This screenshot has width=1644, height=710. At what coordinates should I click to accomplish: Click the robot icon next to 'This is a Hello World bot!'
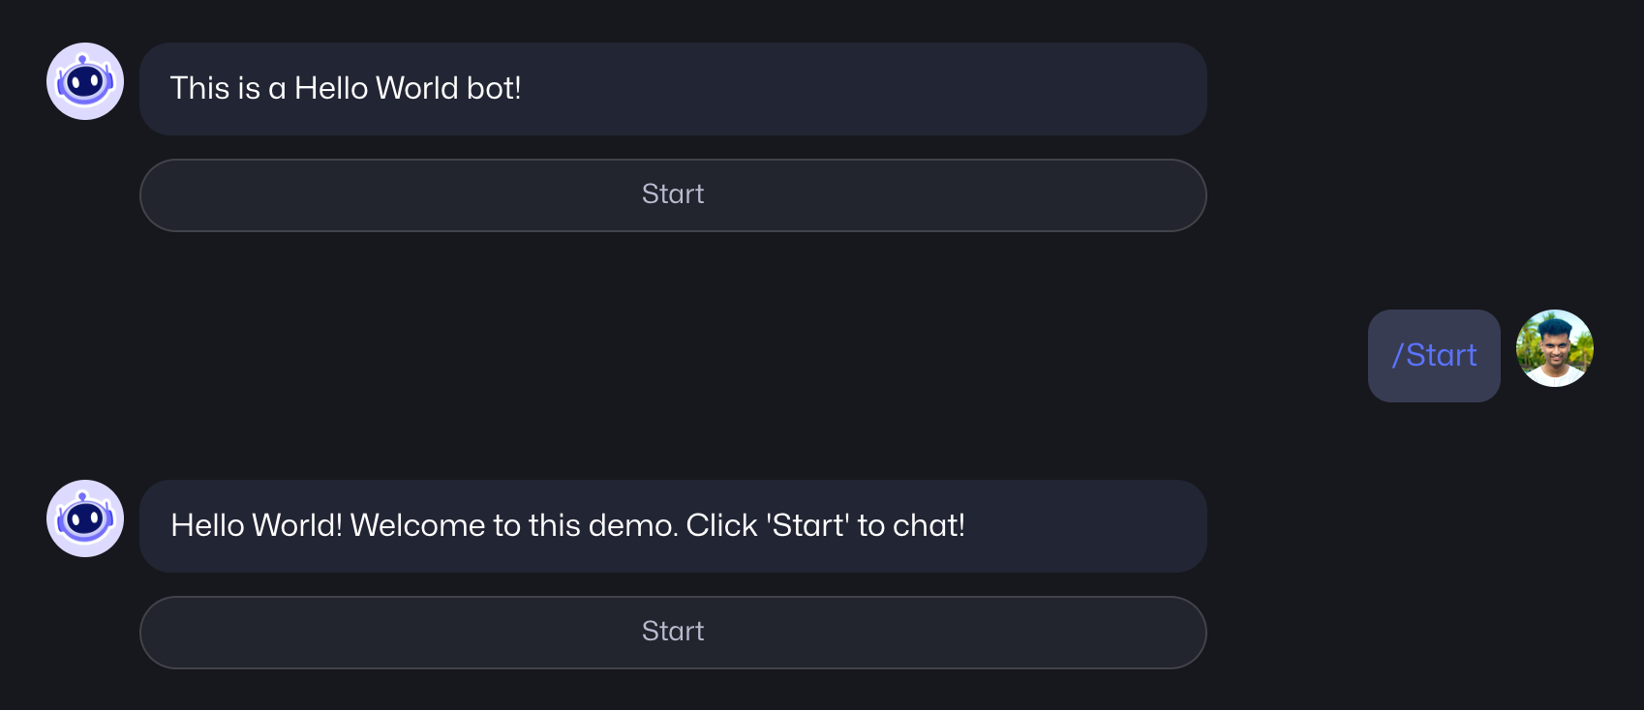(x=85, y=81)
